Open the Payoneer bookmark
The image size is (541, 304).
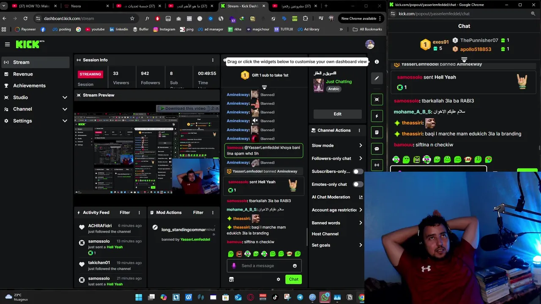pyautogui.click(x=25, y=29)
